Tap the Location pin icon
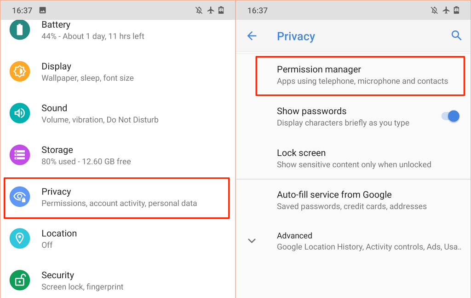This screenshot has width=471, height=298. (20, 239)
